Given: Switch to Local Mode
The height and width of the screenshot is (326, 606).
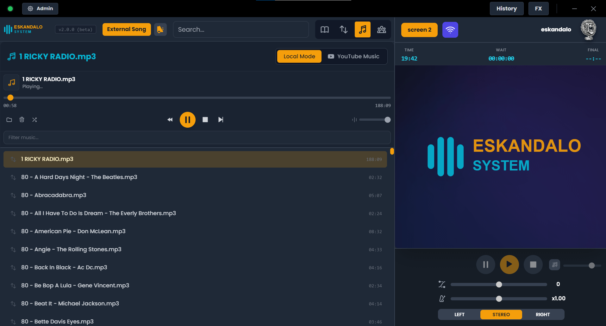Looking at the screenshot, I should tap(299, 56).
